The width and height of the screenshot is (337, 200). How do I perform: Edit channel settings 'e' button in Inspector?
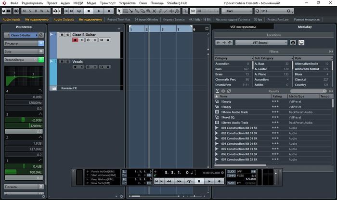41,35
